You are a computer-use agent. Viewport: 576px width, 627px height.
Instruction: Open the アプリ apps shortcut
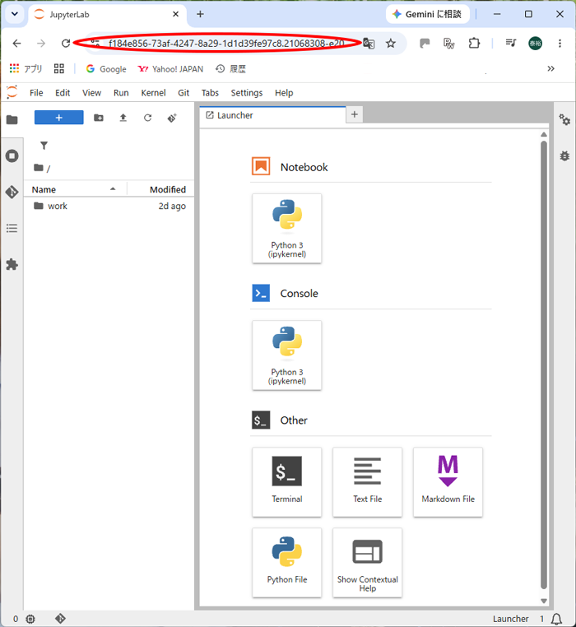pos(26,69)
